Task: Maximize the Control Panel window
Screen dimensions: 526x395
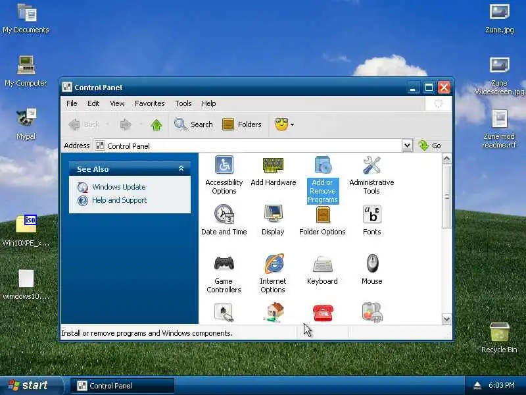Action: 429,88
